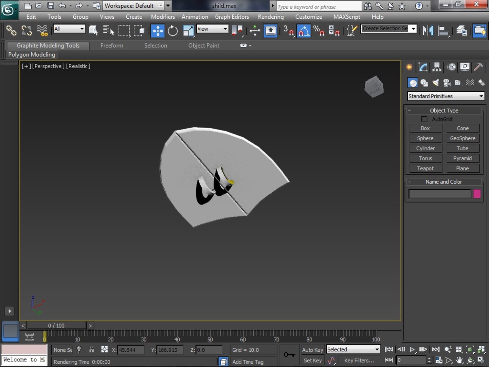Create a Box primitive

(x=425, y=128)
